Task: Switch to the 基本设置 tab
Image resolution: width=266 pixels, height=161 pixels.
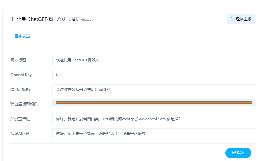Action: (x=22, y=36)
